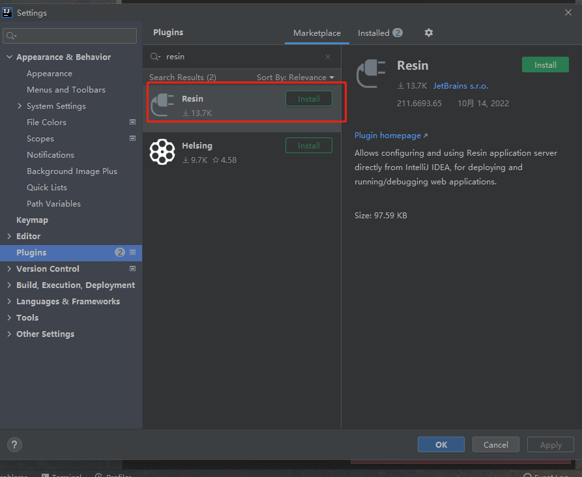Expand the Editor settings section
582x477 pixels.
(9, 237)
